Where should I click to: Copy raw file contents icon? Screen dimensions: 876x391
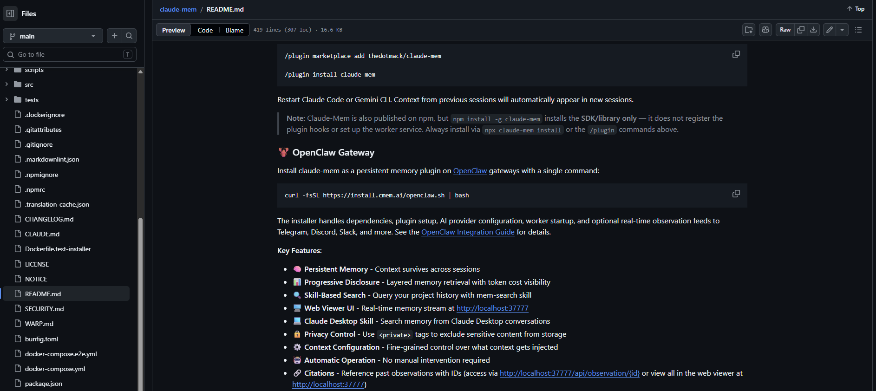pos(801,30)
